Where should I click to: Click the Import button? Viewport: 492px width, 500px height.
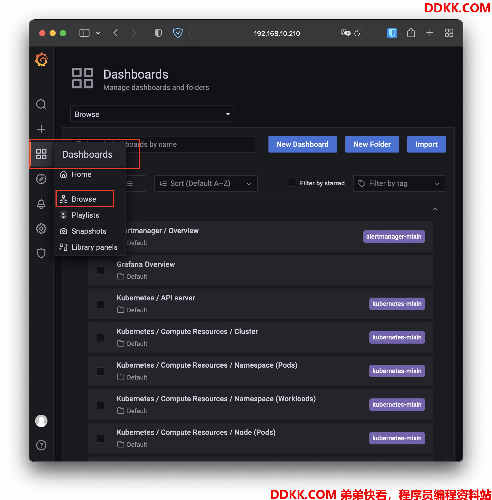click(x=426, y=144)
